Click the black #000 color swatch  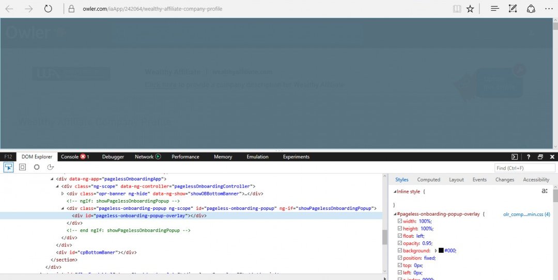(x=441, y=251)
